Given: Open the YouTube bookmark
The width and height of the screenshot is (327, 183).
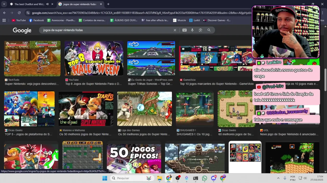Looking at the screenshot, I should 19,20.
